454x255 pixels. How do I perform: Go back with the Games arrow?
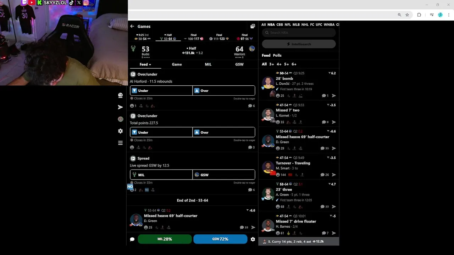pos(132,26)
